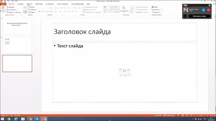The width and height of the screenshot is (216, 121).
Task: Open Internet Explorer from the taskbar
Action: [16, 119]
